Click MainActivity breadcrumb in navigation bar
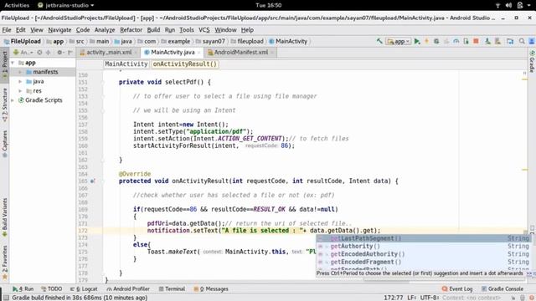The image size is (536, 301). click(288, 41)
